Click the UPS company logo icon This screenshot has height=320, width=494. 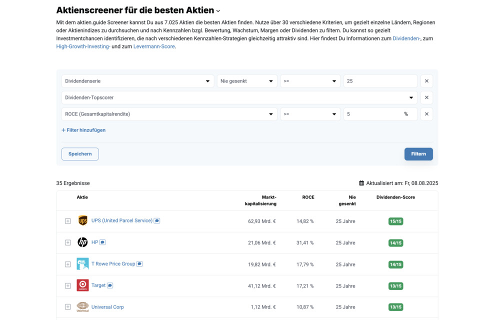(x=82, y=220)
